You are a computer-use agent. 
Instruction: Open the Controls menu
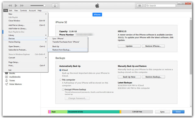[23, 11]
